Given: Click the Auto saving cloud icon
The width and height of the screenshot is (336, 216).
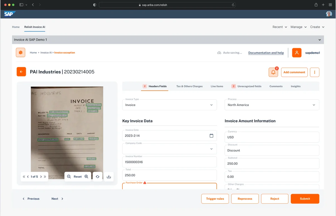Looking at the screenshot, I should [x=219, y=53].
